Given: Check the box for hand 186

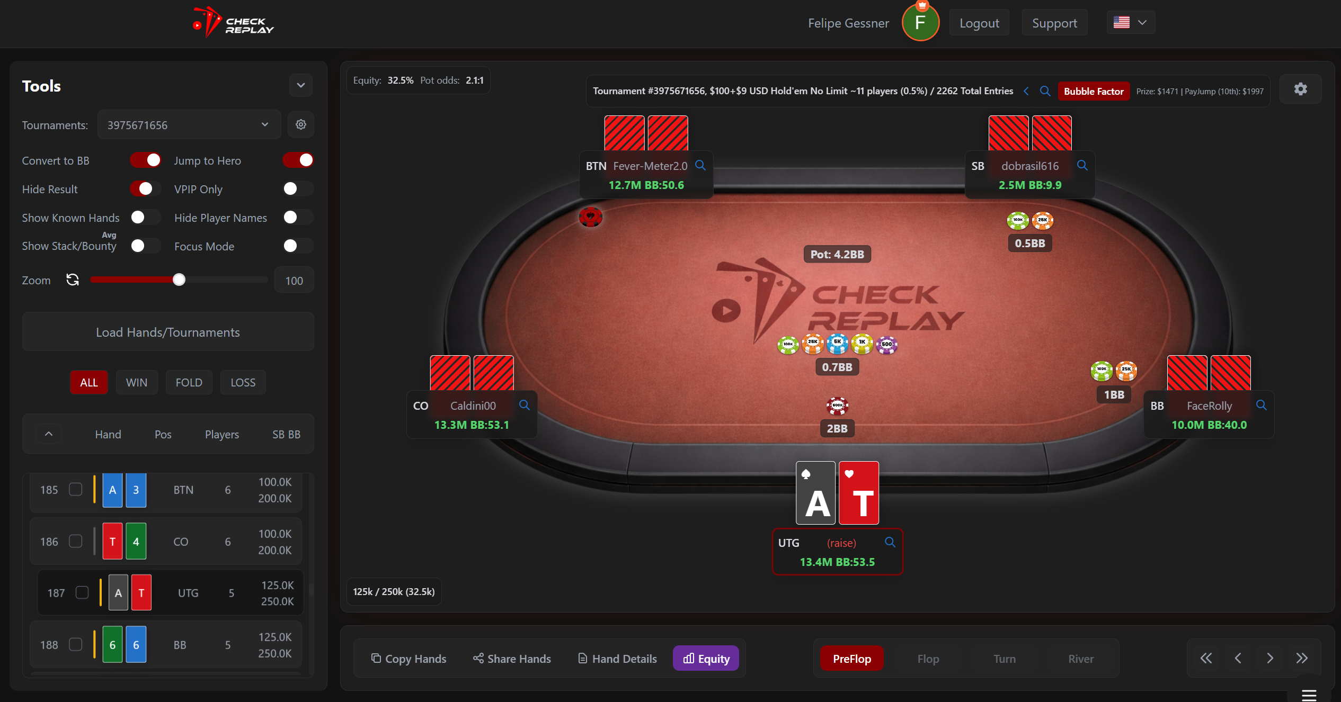Looking at the screenshot, I should (x=76, y=541).
